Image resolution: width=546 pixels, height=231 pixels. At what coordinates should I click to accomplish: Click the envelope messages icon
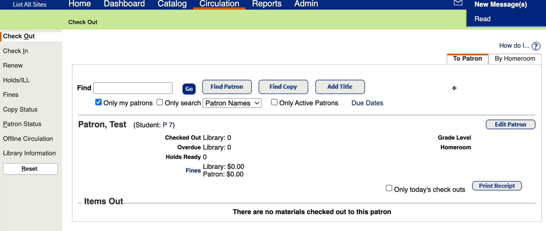(x=458, y=3)
